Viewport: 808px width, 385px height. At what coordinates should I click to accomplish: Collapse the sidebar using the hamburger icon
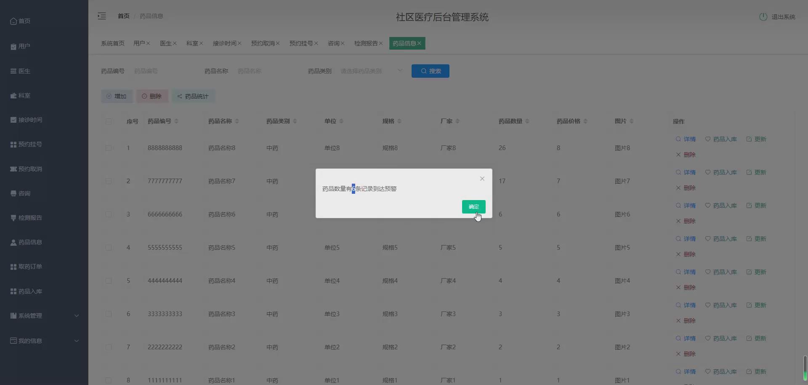pyautogui.click(x=101, y=16)
